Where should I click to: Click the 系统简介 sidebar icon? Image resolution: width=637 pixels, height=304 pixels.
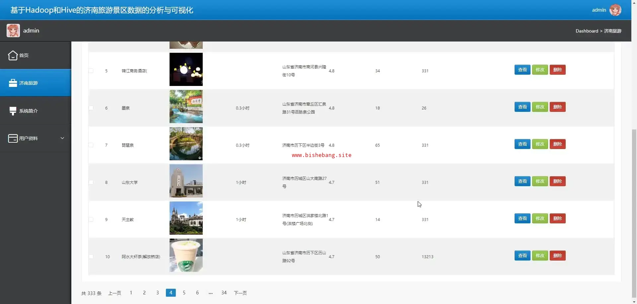[13, 111]
